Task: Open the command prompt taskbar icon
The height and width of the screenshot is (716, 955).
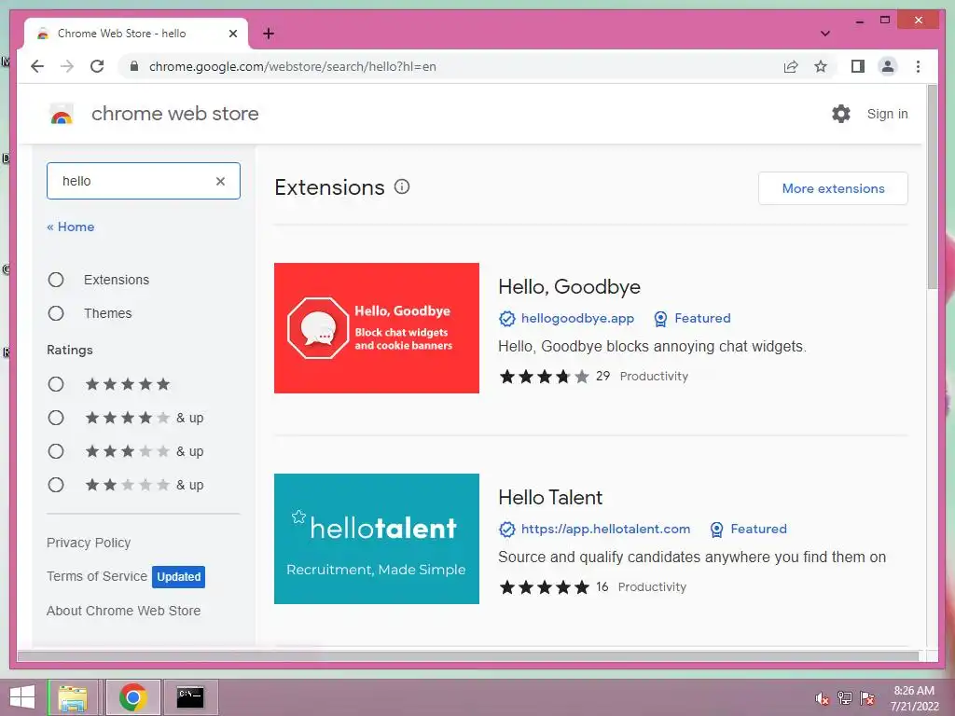Action: [190, 697]
